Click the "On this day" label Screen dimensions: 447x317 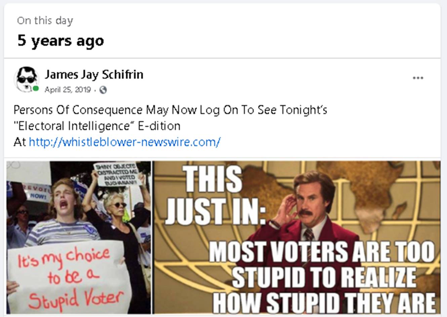(x=45, y=21)
